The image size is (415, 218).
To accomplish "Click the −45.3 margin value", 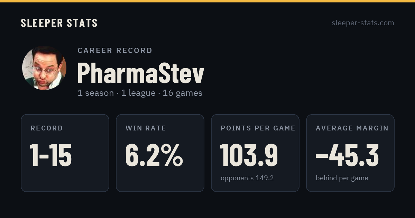I will (347, 156).
